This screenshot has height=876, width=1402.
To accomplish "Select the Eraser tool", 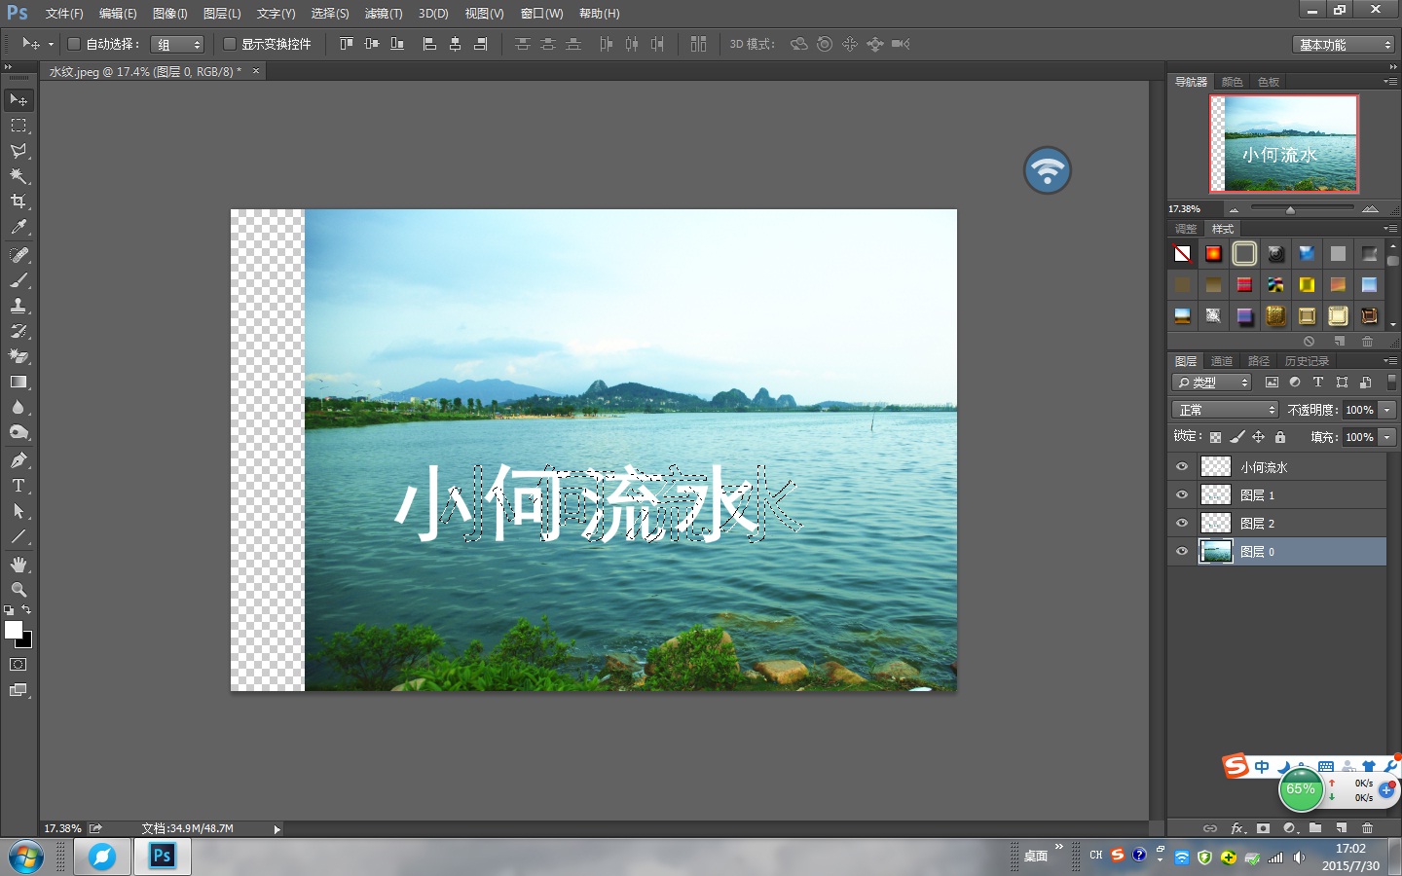I will pyautogui.click(x=18, y=356).
